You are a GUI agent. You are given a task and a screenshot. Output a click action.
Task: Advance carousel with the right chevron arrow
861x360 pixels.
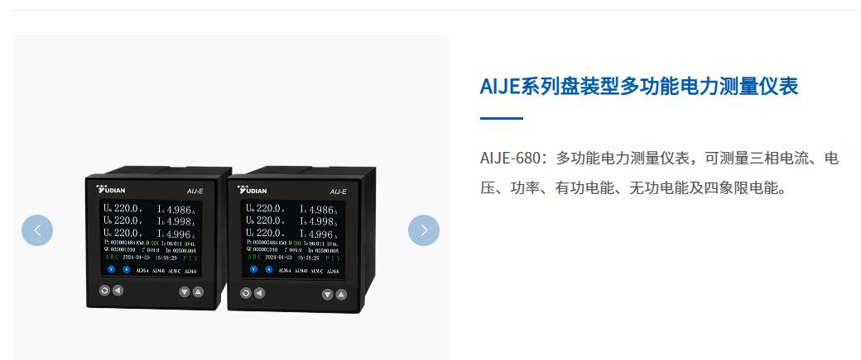pyautogui.click(x=424, y=230)
